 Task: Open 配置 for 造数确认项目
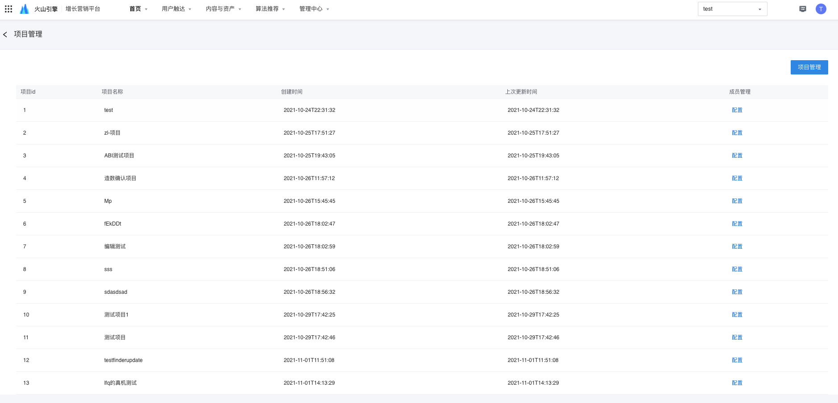click(x=737, y=178)
